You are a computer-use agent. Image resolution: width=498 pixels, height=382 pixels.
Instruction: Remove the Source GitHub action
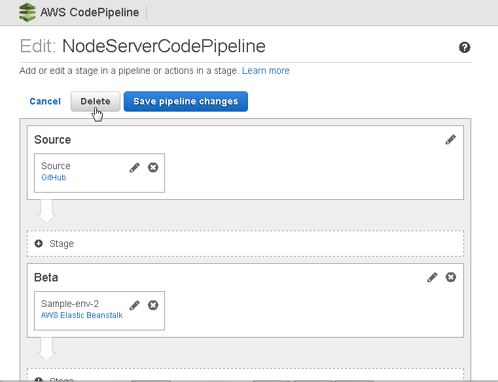[153, 167]
